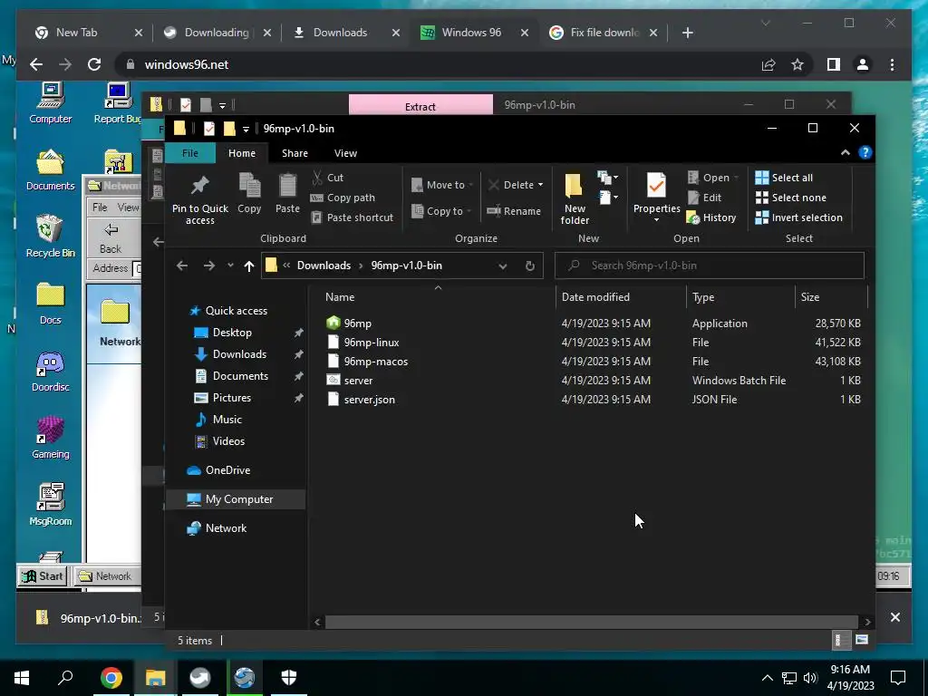
Task: Open OneDrive in navigation pane
Action: (227, 470)
